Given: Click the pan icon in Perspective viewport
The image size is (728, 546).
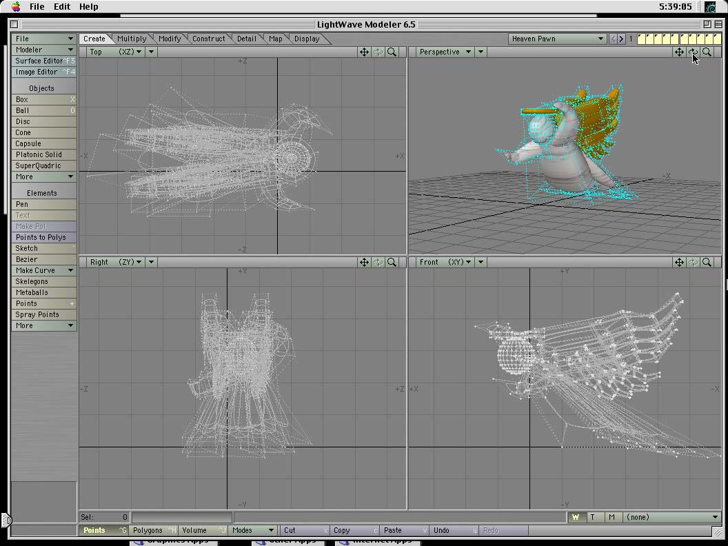Looking at the screenshot, I should pyautogui.click(x=679, y=52).
